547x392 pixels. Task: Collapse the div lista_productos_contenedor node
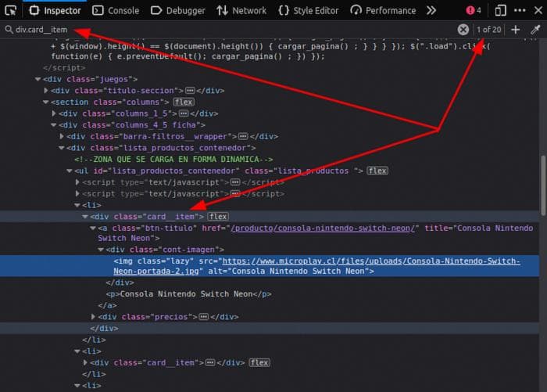pyautogui.click(x=62, y=148)
